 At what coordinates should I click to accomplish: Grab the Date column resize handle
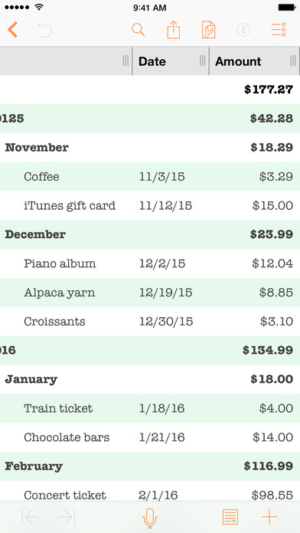point(203,60)
